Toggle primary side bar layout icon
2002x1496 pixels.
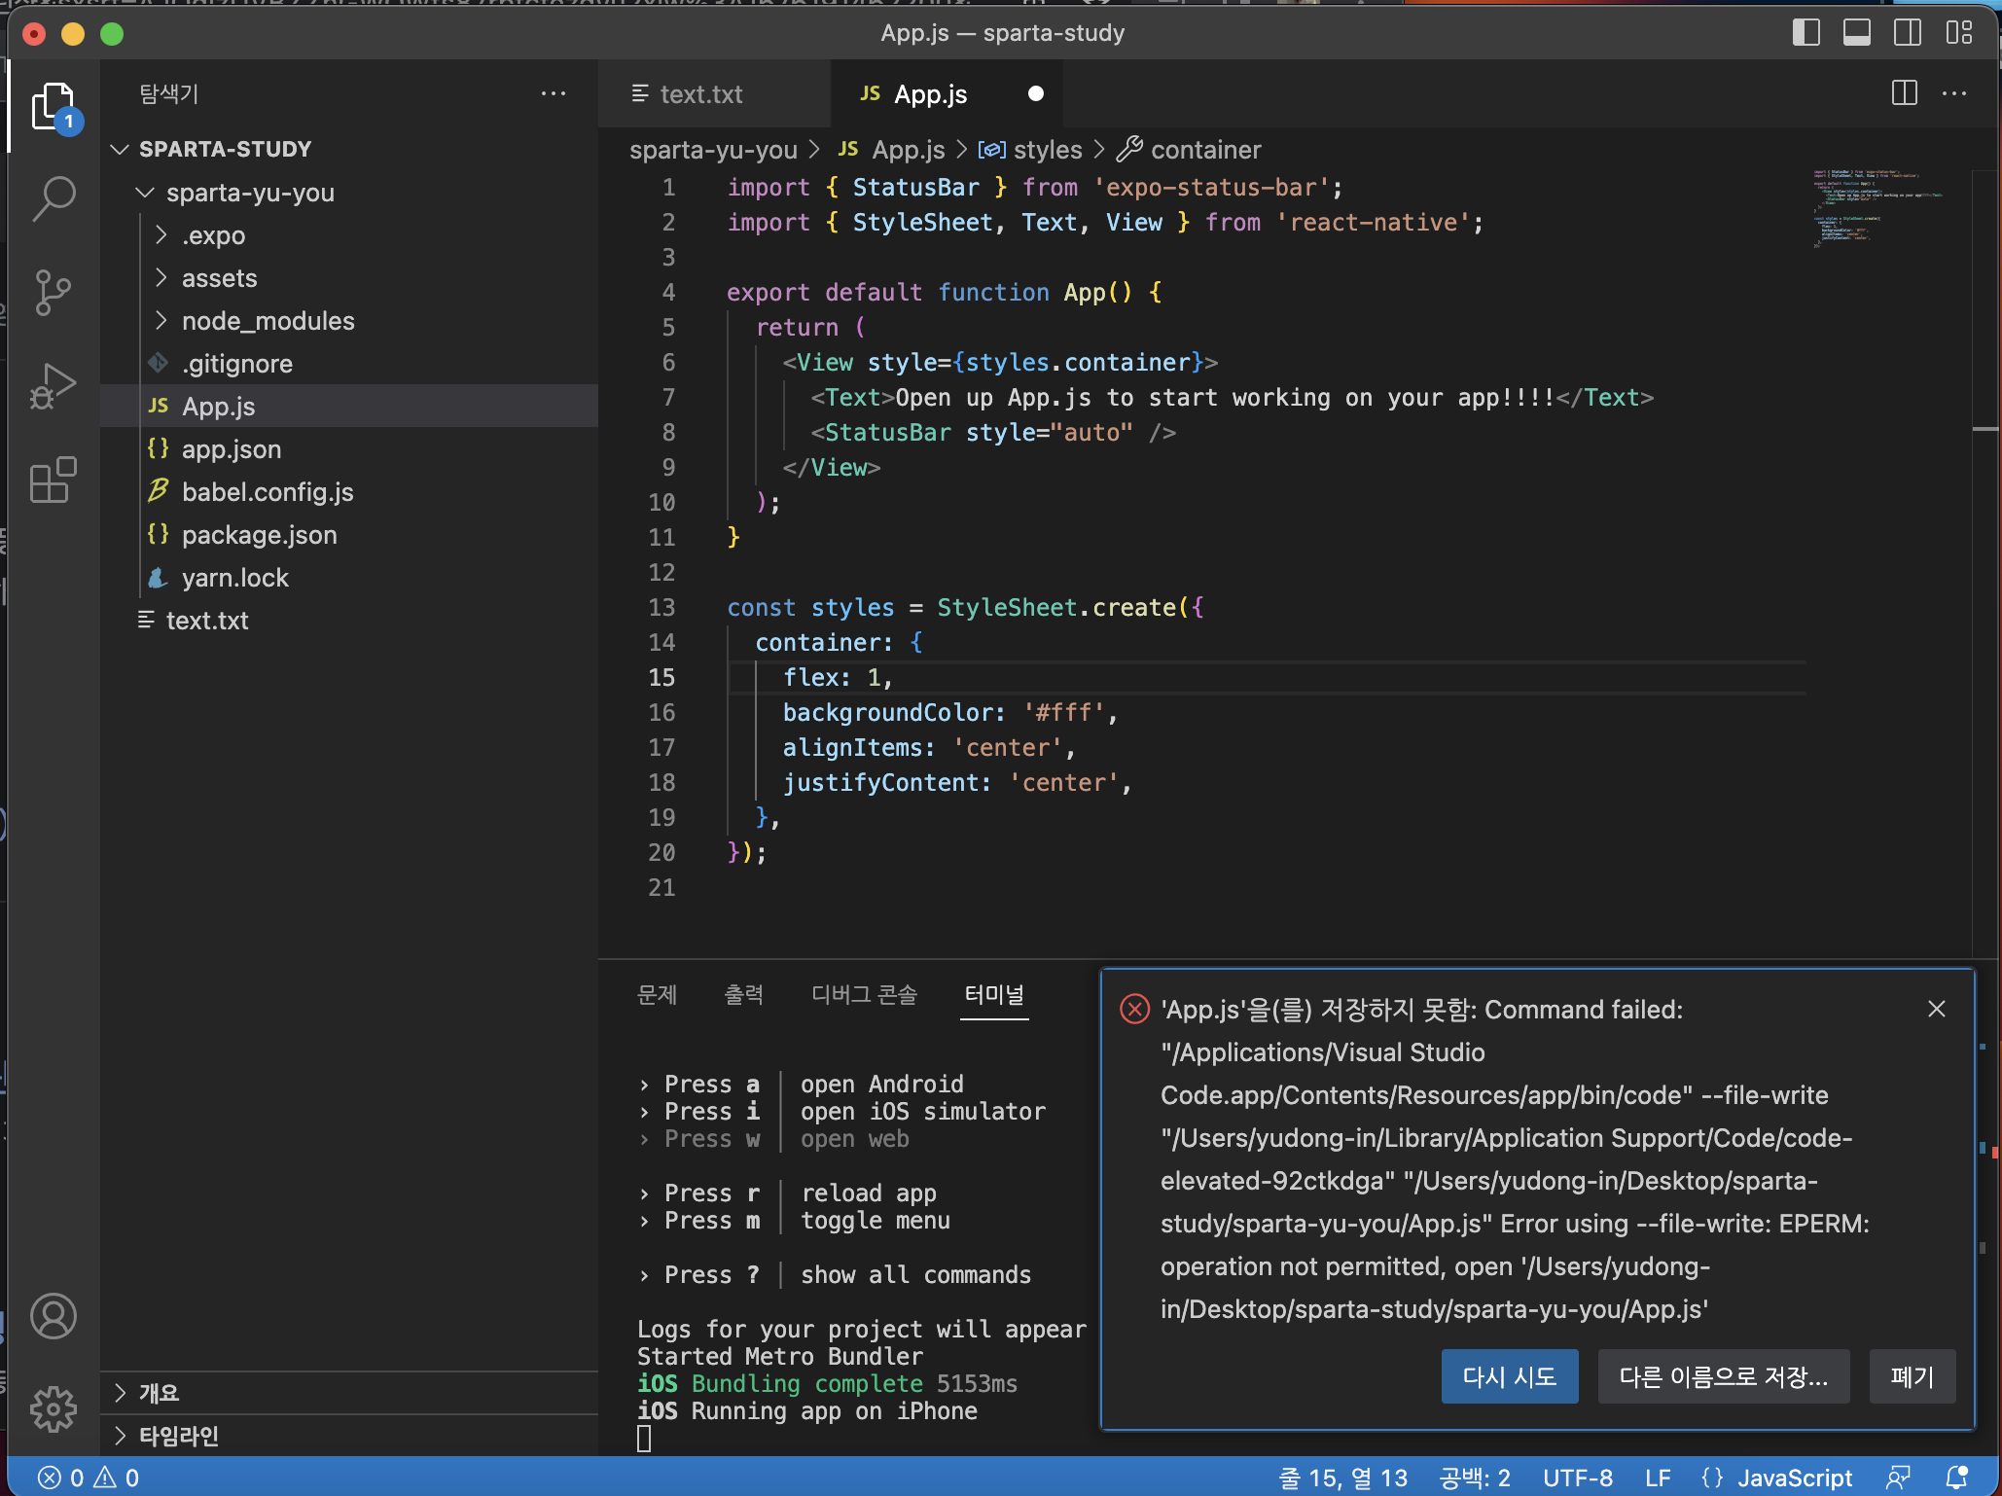(1805, 33)
